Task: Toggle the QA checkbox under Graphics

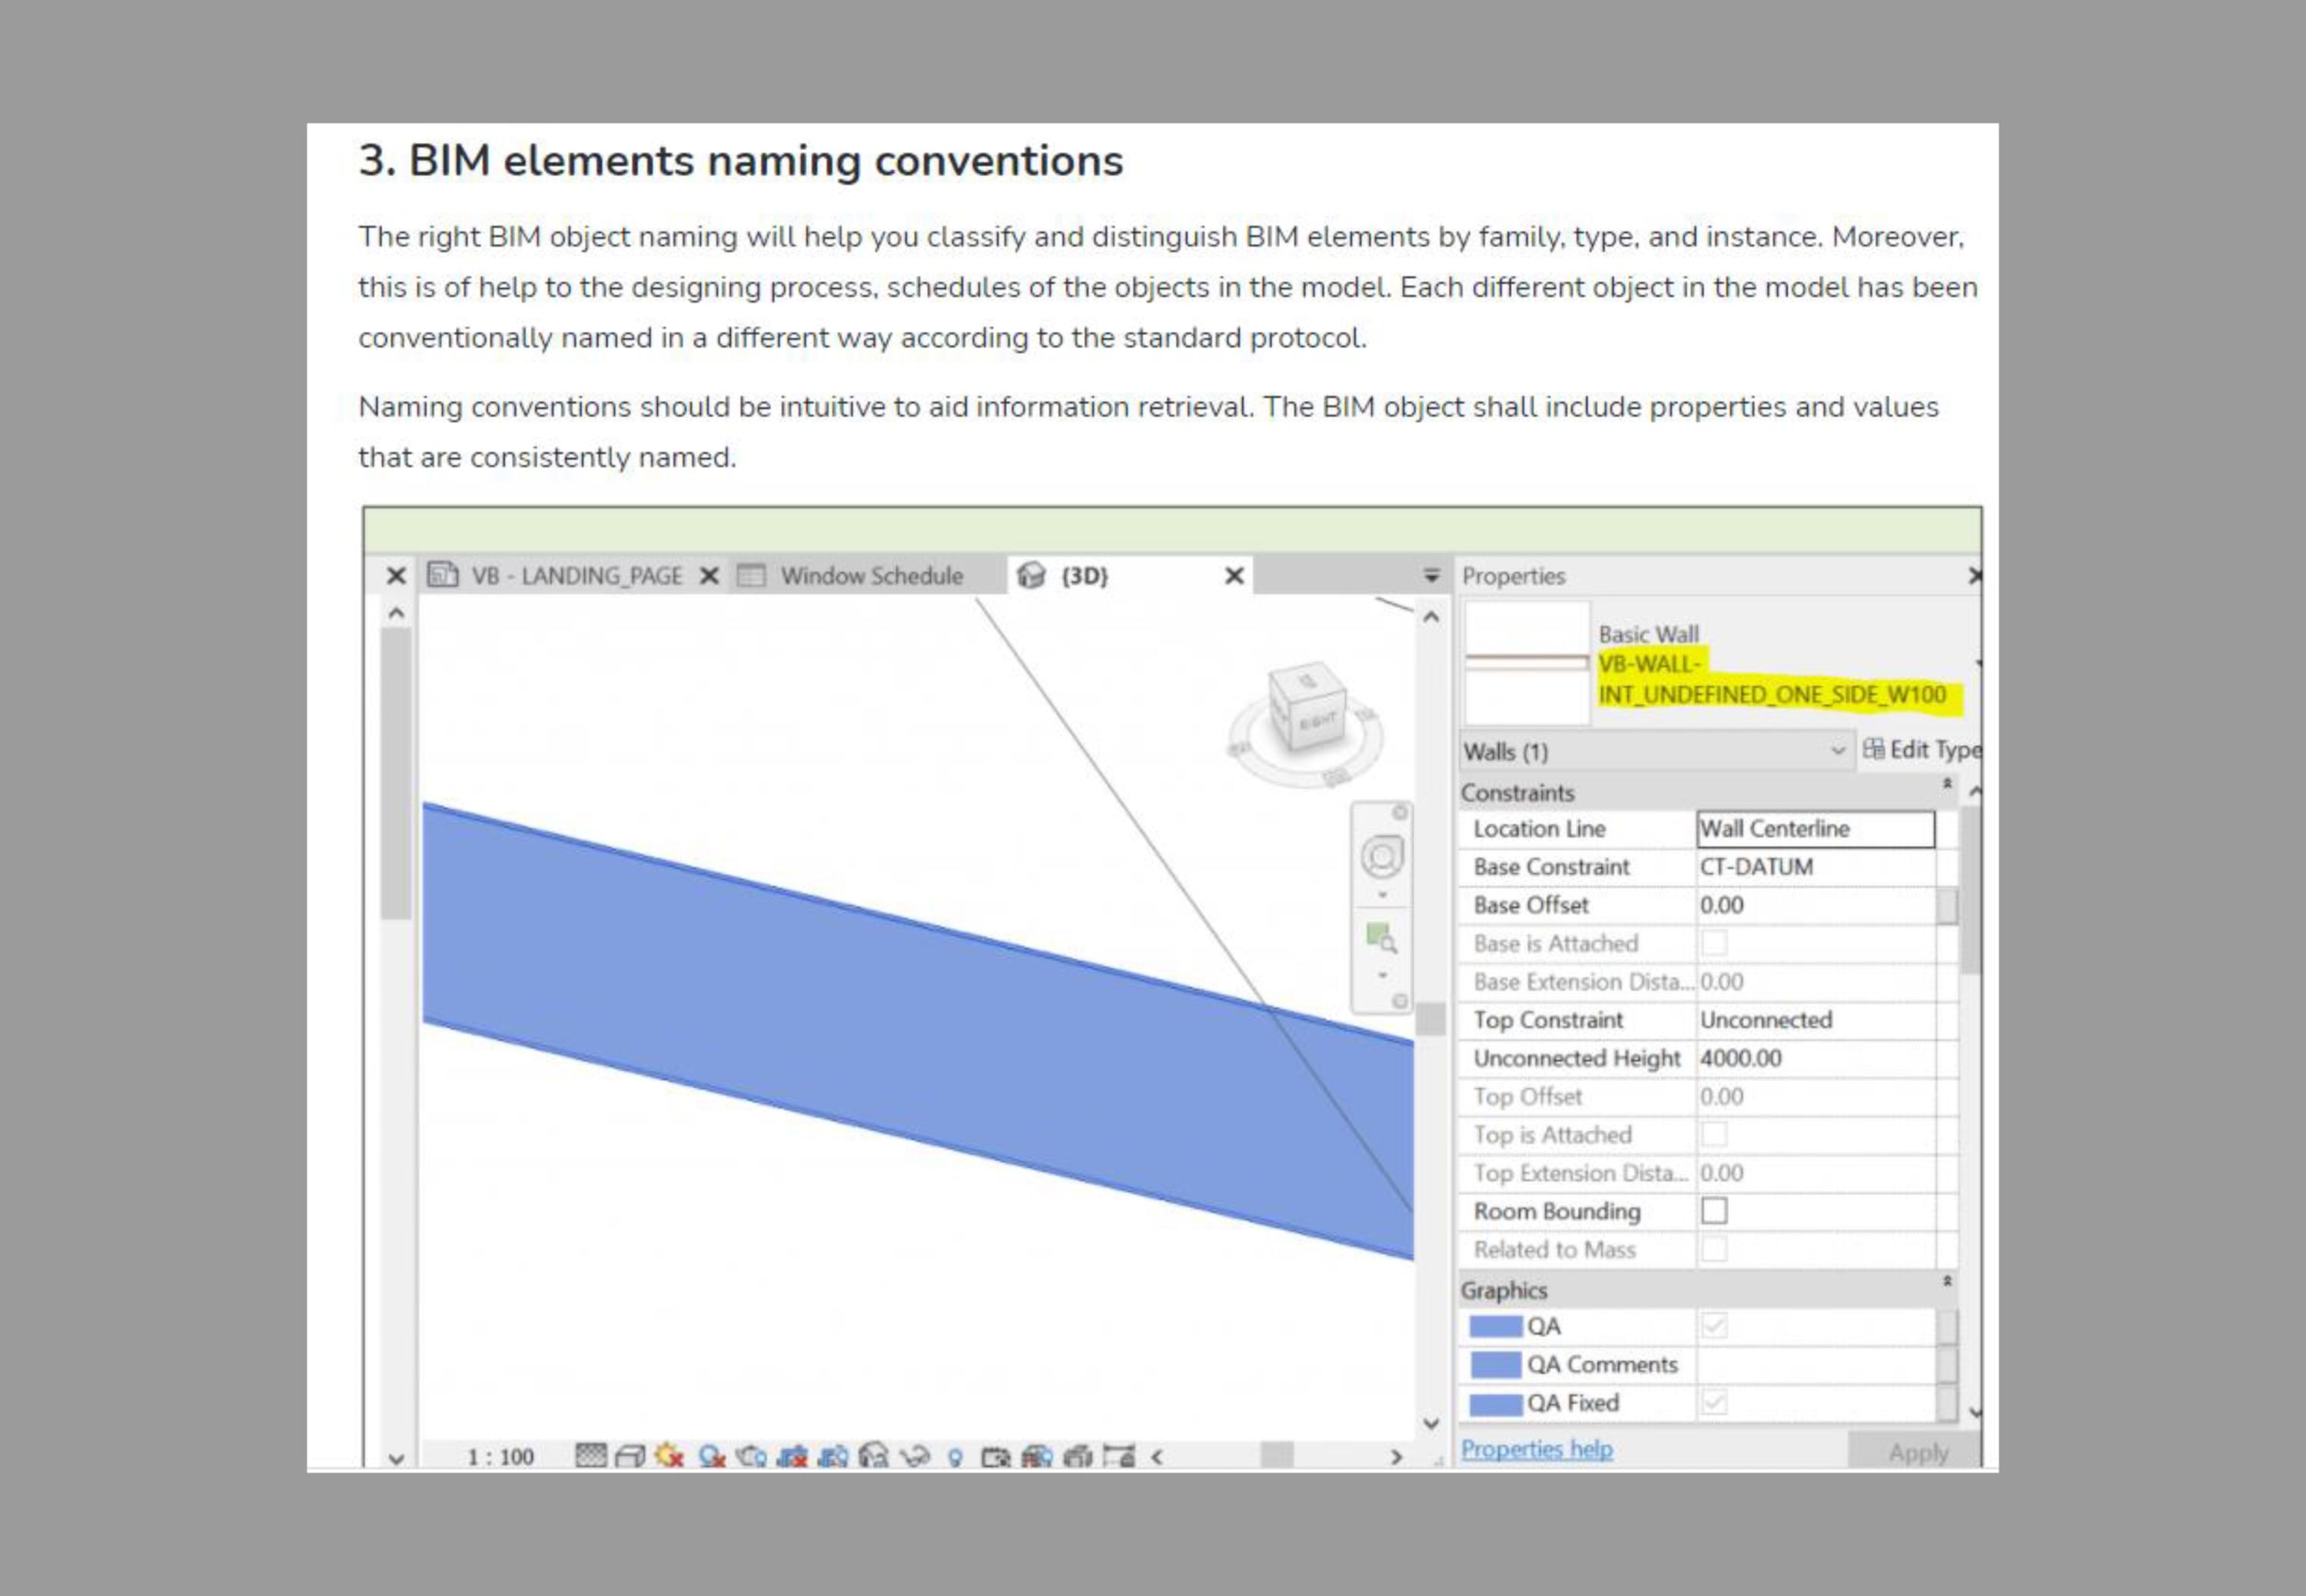Action: [x=1714, y=1326]
